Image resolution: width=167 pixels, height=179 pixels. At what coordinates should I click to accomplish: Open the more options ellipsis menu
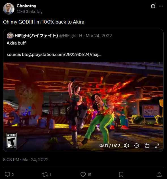[161, 6]
